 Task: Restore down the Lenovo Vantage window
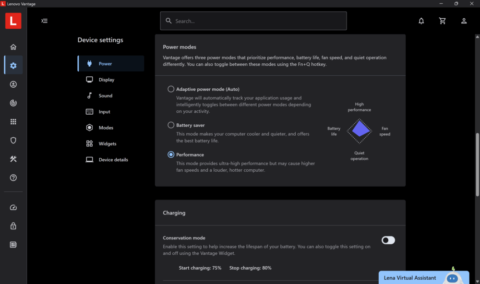[456, 4]
